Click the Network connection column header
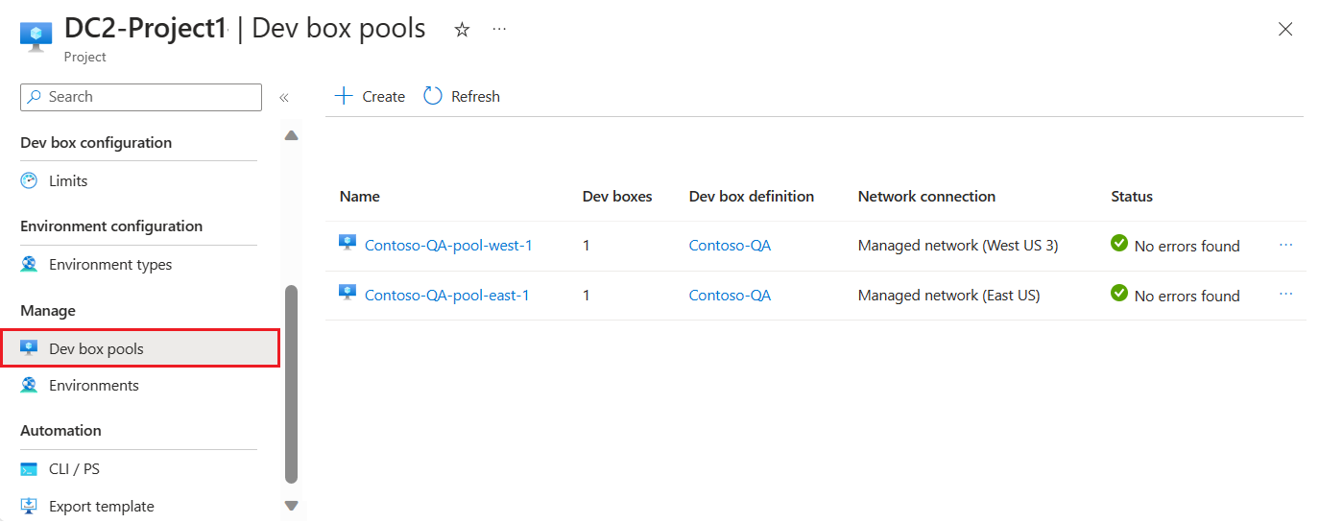The image size is (1319, 523). [926, 196]
